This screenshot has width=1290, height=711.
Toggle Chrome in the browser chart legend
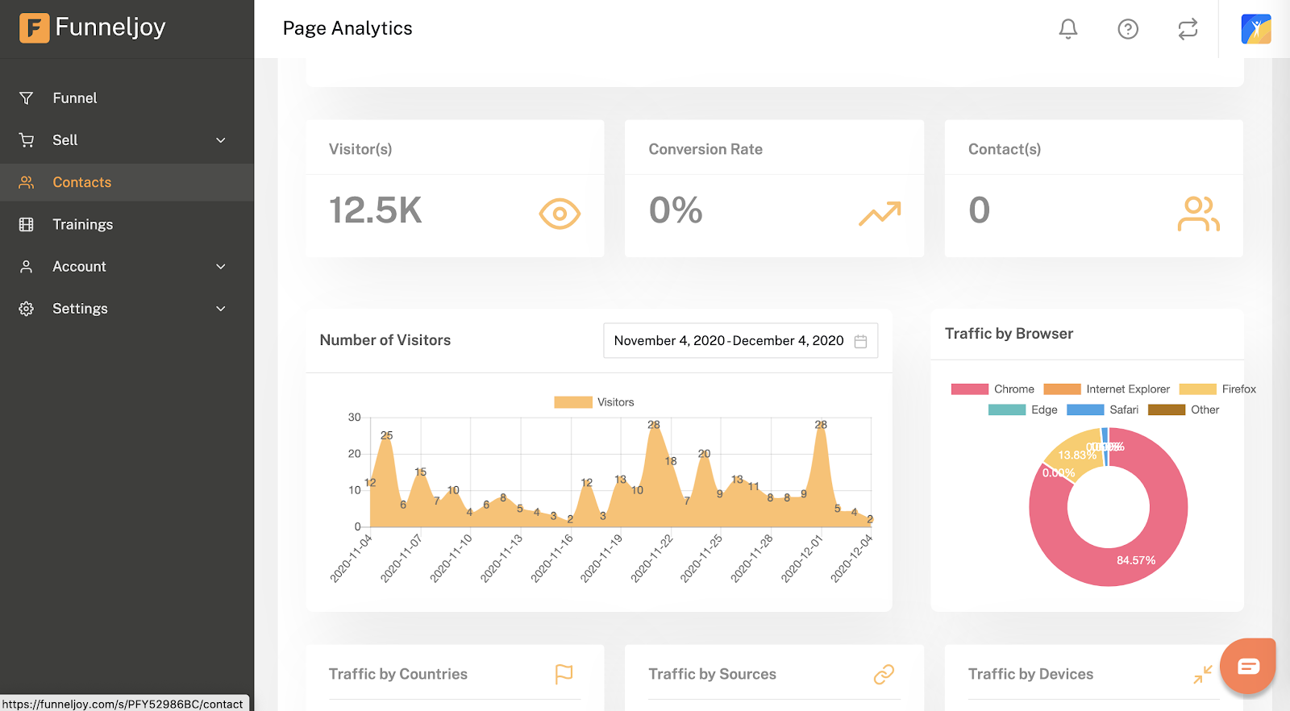pos(992,389)
